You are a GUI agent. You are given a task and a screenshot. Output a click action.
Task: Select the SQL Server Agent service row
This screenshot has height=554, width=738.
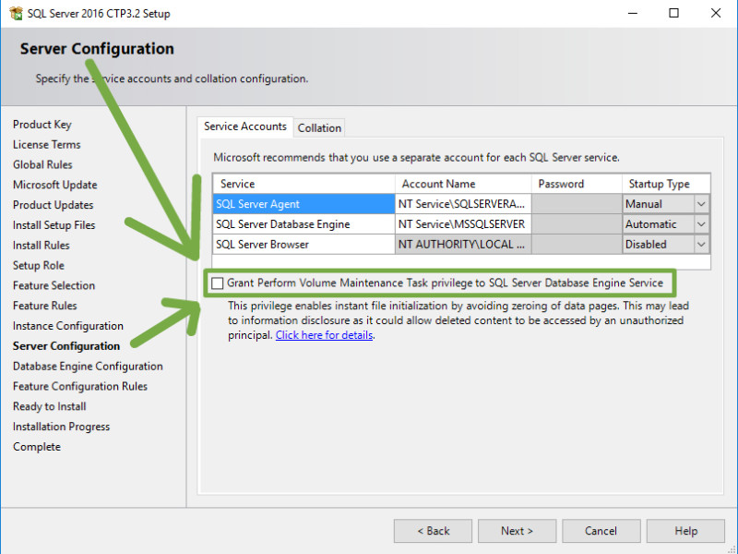click(304, 204)
